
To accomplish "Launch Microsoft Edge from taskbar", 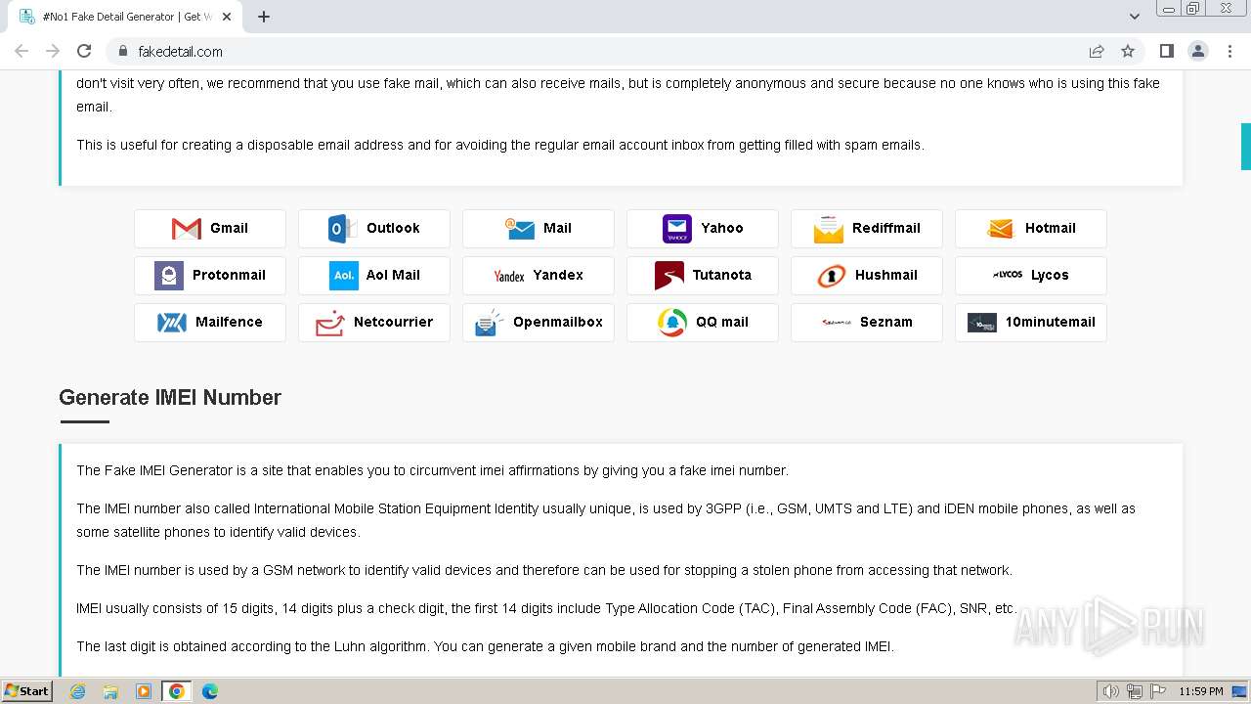I will 210,691.
